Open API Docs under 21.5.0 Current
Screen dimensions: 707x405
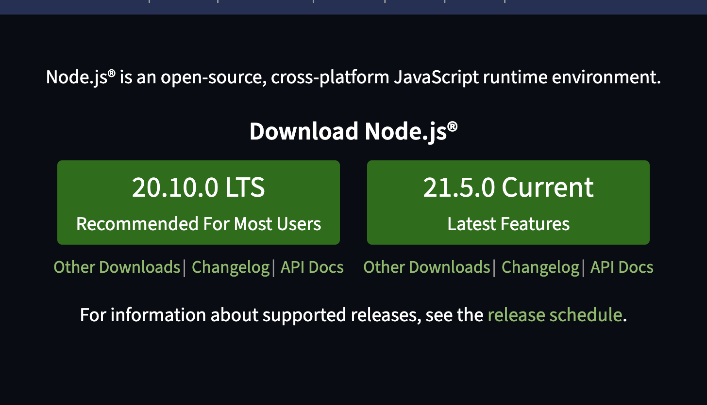point(622,267)
